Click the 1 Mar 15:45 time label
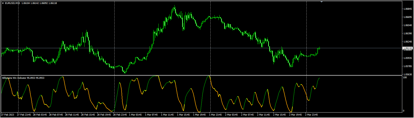This screenshot has width=414, height=118. point(184,115)
